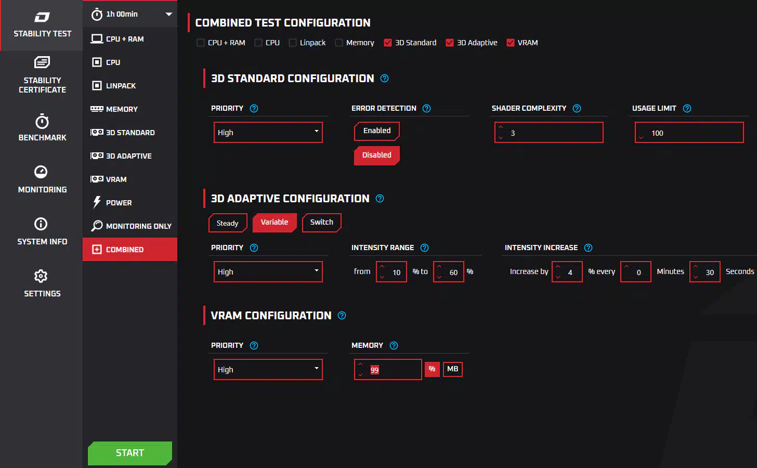
Task: Open help icon next to Shader Complexity
Action: point(577,109)
